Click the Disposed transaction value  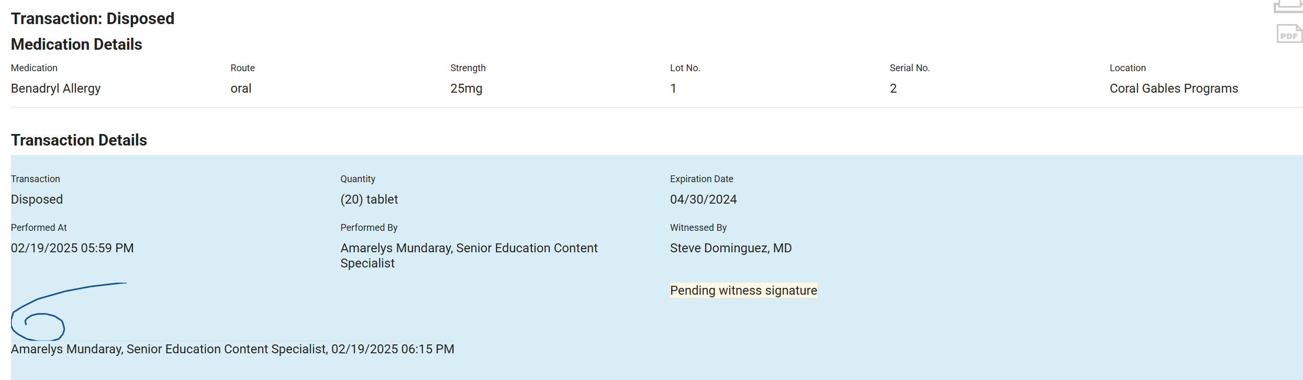(37, 199)
